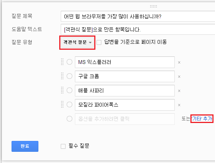The image size is (215, 163).
Task: Delete the 모질라 파이어폭스 option using X
Action: coord(179,105)
